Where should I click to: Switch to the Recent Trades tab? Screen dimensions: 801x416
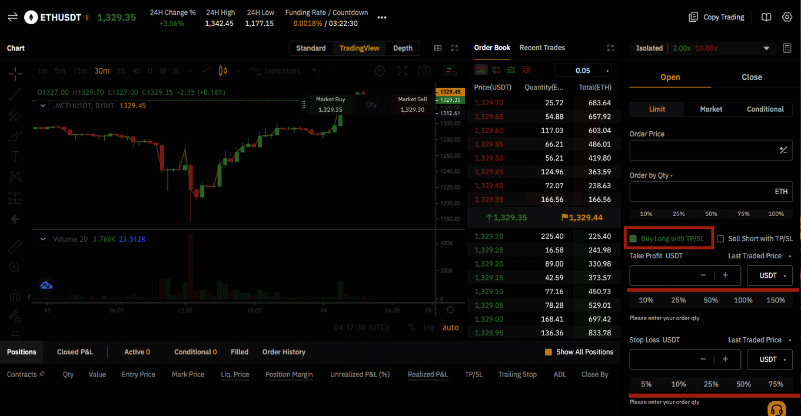coord(542,48)
